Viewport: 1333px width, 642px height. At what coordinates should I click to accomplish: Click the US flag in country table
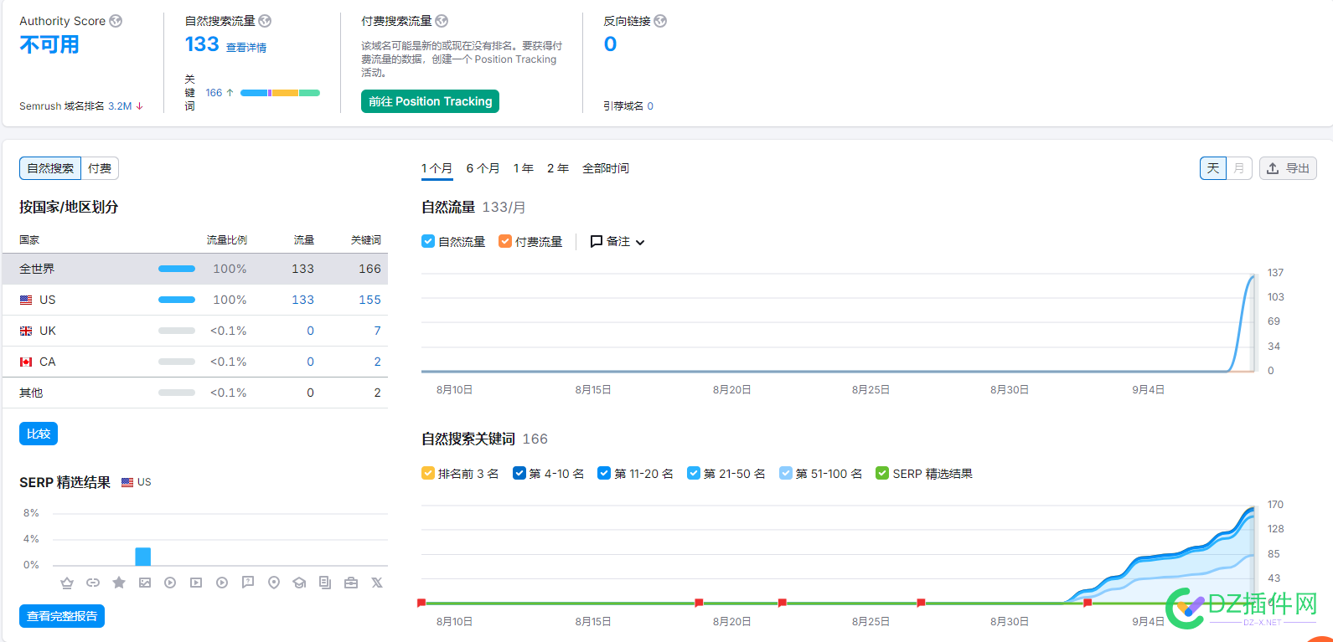[x=26, y=300]
